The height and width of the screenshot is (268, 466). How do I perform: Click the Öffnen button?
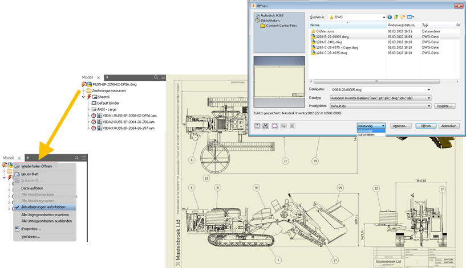[x=426, y=126]
